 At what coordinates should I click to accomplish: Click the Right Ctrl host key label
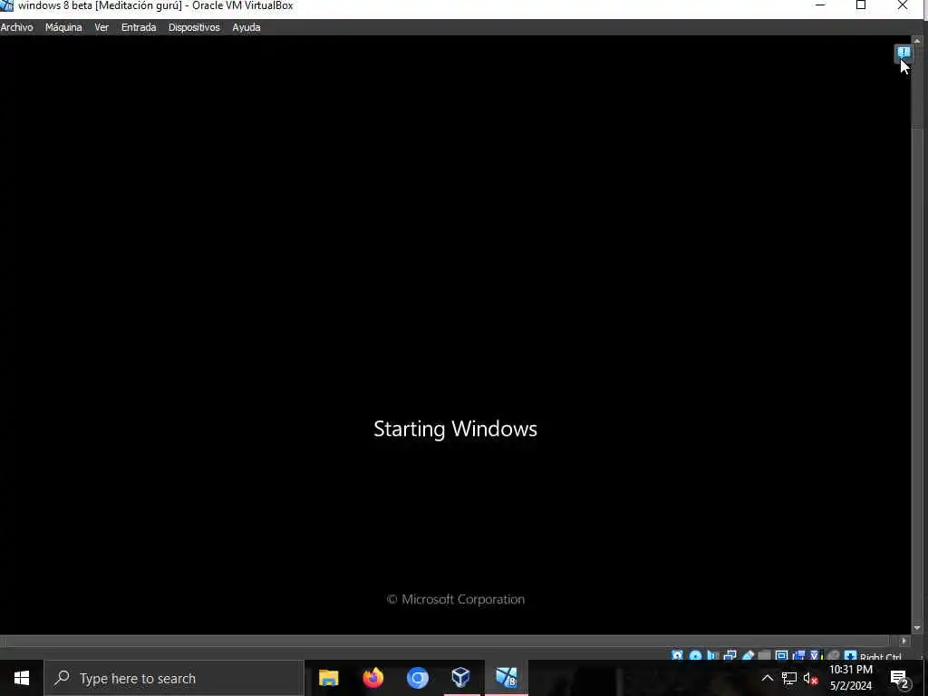click(881, 657)
